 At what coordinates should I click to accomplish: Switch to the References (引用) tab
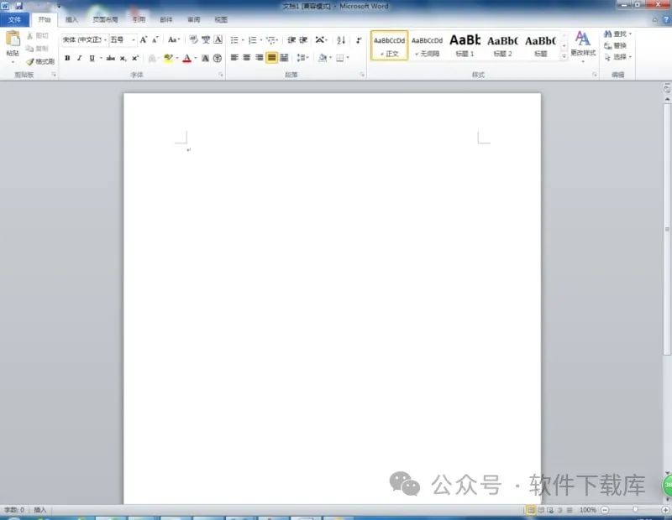tap(139, 19)
